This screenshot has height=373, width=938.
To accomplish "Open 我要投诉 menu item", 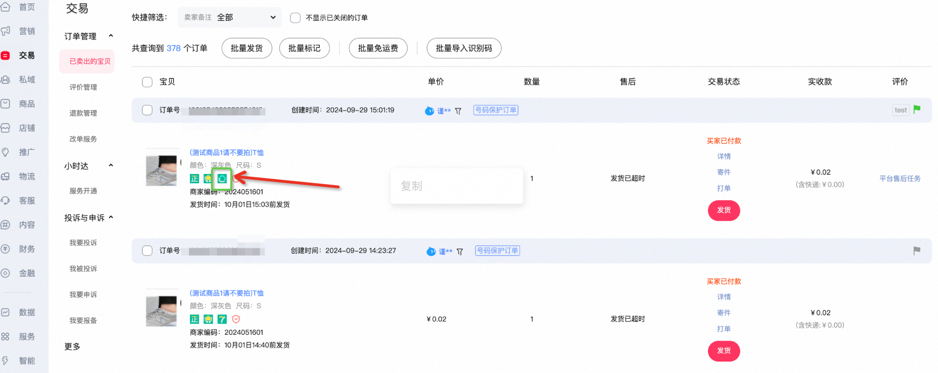I will point(83,243).
